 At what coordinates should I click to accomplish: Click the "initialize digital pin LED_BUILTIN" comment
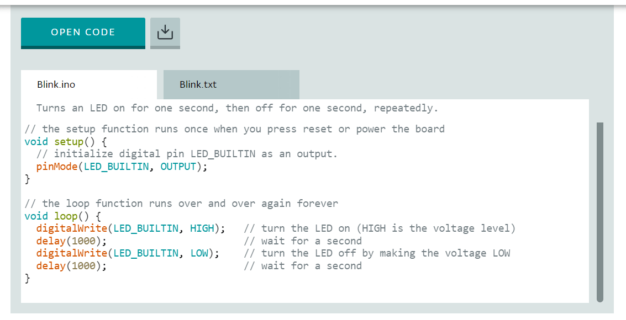point(187,154)
